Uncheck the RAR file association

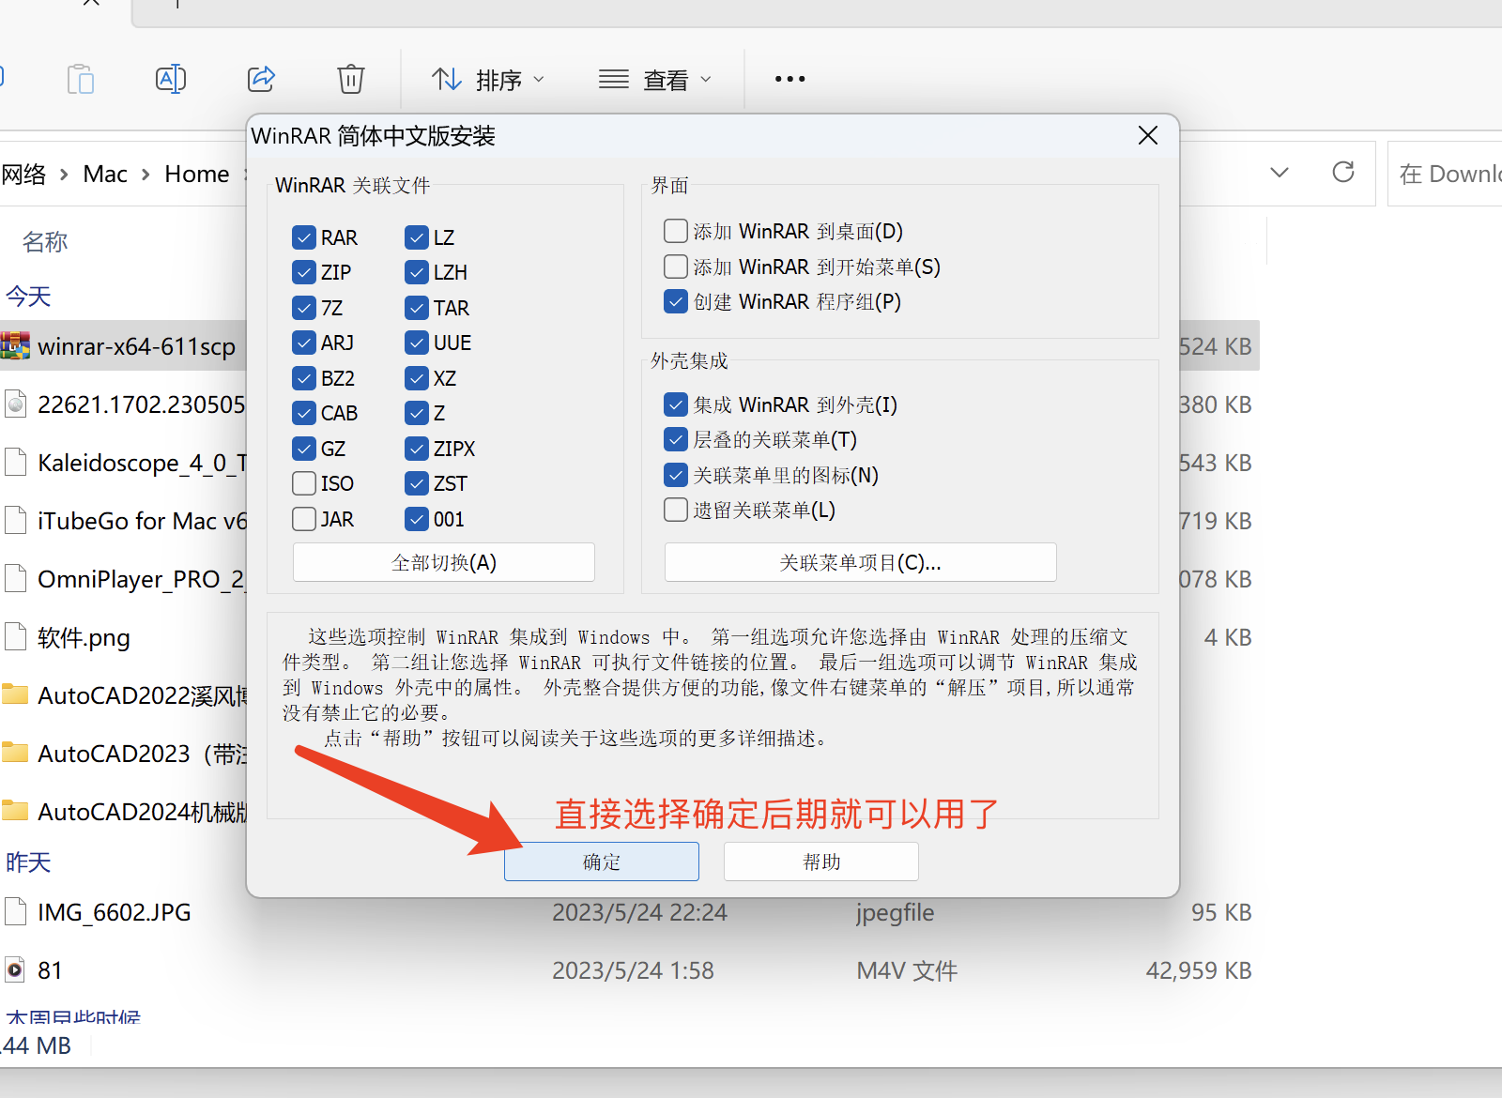click(x=303, y=237)
